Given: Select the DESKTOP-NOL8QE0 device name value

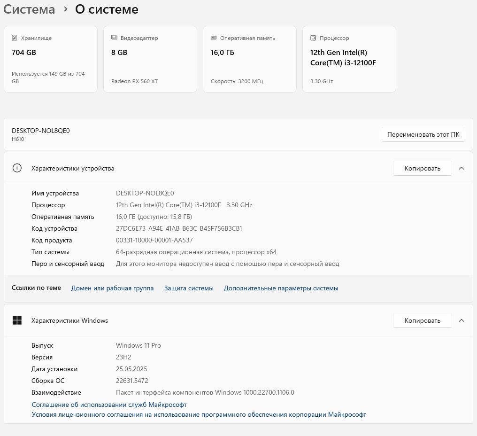Looking at the screenshot, I should (x=145, y=193).
